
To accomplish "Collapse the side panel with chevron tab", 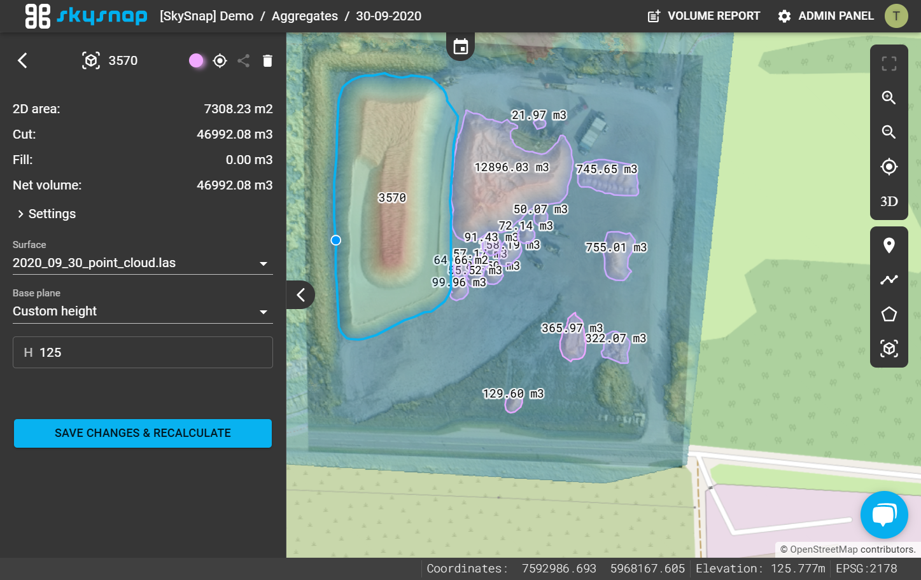I will 300,294.
